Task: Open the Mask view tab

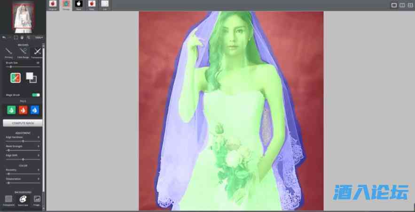Action: 78,5
